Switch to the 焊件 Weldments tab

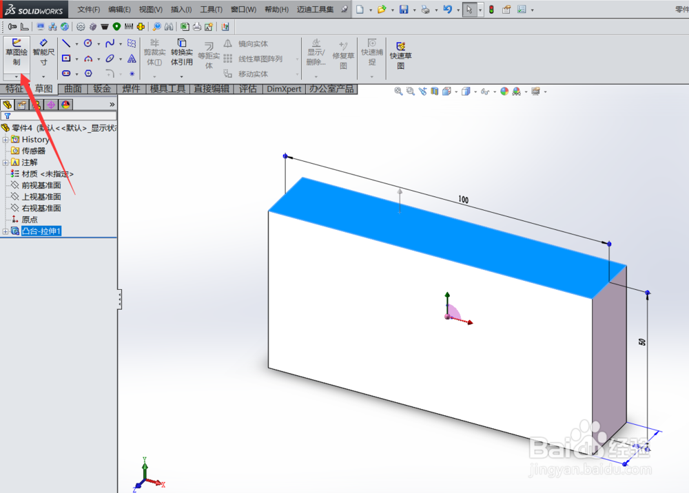point(131,89)
